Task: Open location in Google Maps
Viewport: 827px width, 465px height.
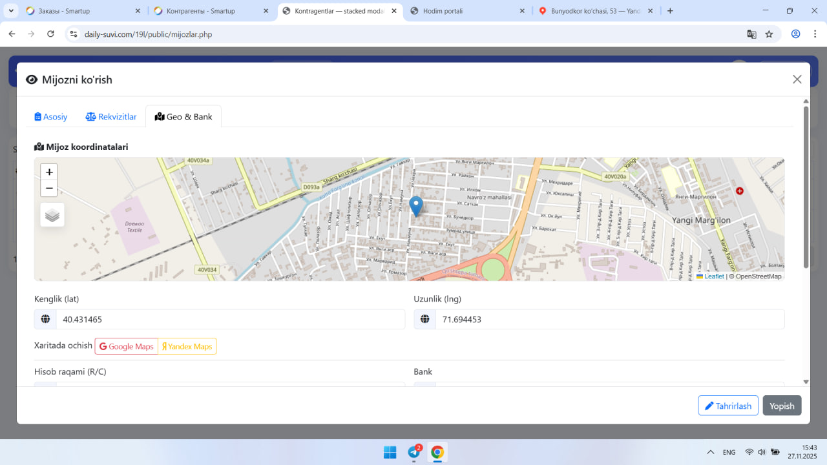Action: click(127, 347)
